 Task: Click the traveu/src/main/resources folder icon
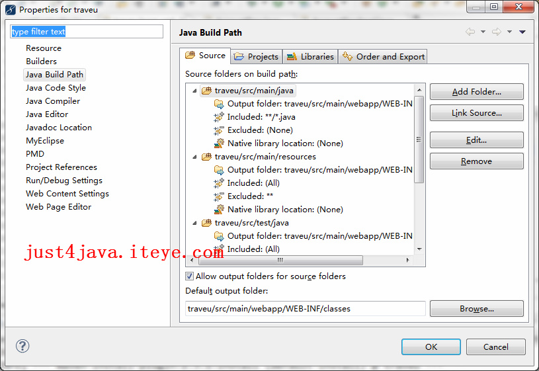click(206, 157)
